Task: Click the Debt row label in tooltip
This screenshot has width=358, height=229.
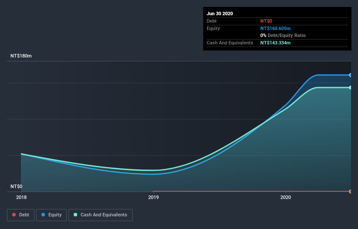Action: (211, 21)
